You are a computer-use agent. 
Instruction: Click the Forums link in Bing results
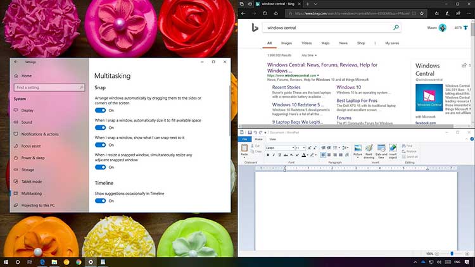pos(344,118)
